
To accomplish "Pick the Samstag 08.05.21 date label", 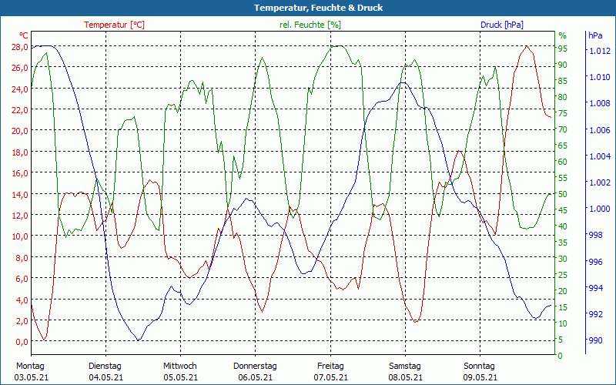I will click(x=405, y=371).
